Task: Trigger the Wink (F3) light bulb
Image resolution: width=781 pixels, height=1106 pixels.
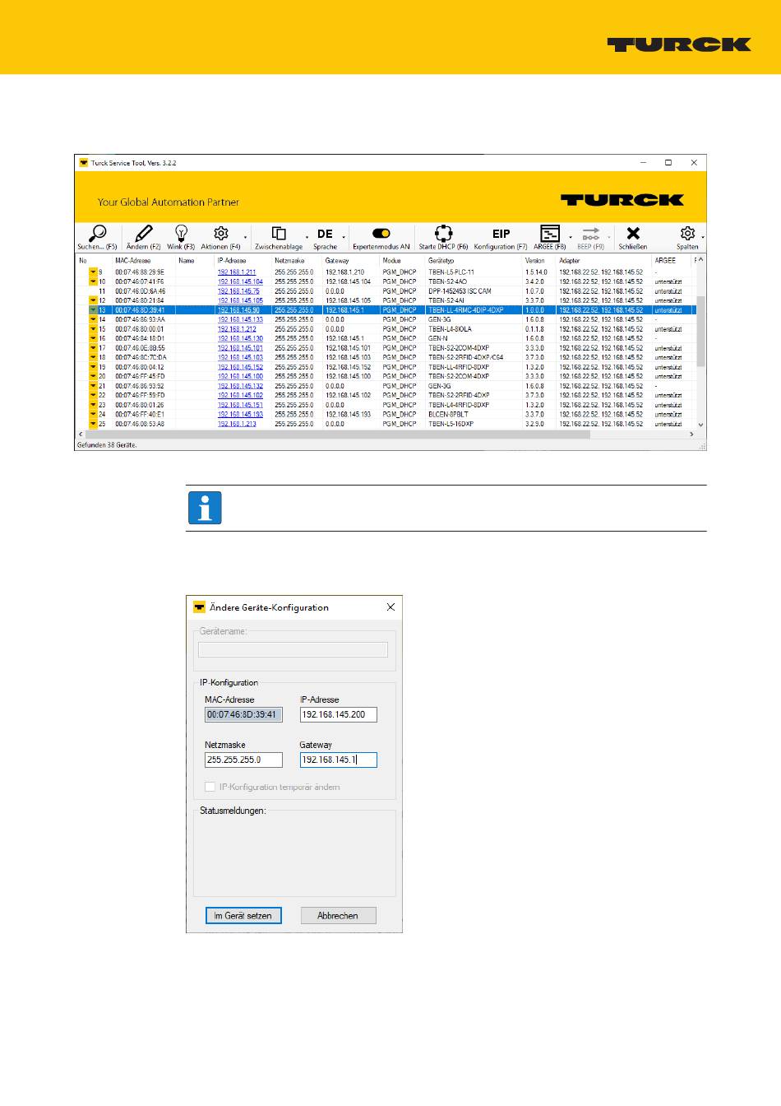Action: pyautogui.click(x=181, y=237)
